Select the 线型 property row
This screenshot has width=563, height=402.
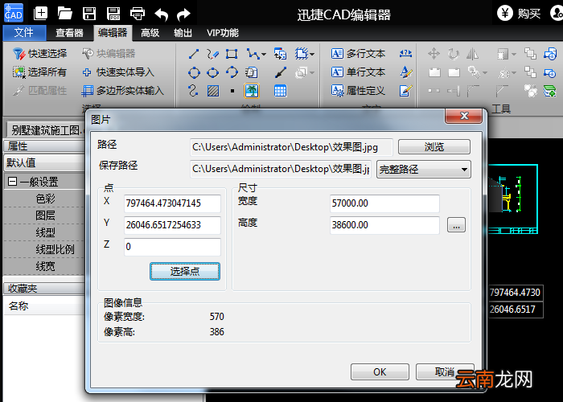pos(44,232)
